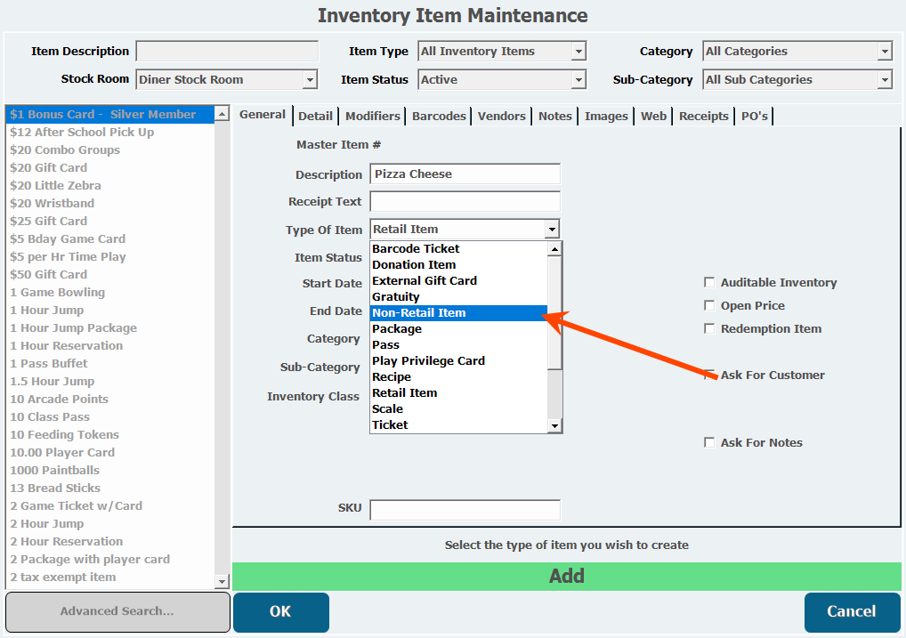Click the scroll-down arrow of type list
The width and height of the screenshot is (906, 638).
click(x=554, y=426)
